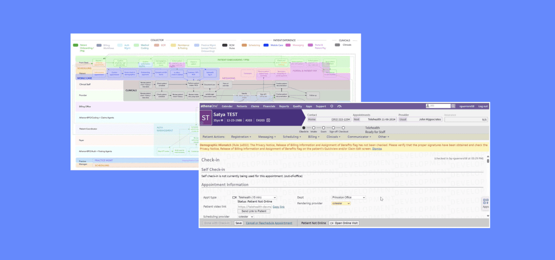This screenshot has height=260, width=555.
Task: Click the search magnifier icon
Action: (x=453, y=106)
